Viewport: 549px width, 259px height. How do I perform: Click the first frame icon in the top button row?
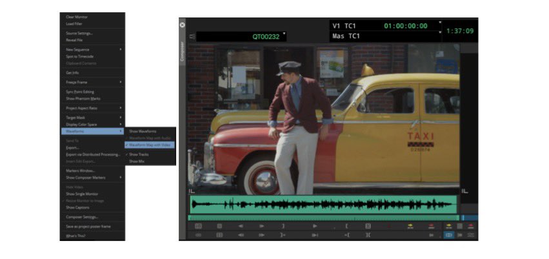tap(198, 227)
